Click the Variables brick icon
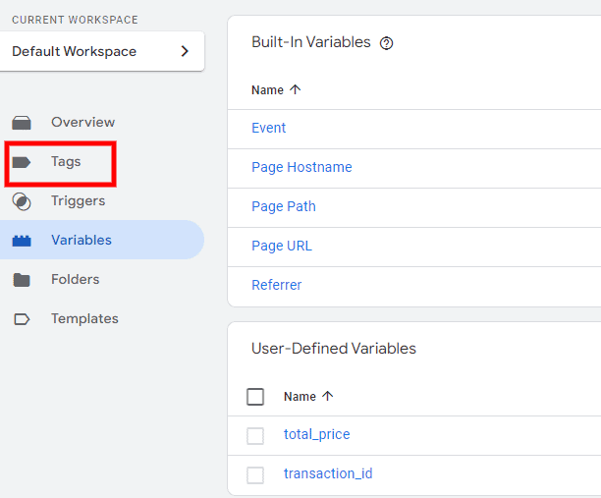The image size is (601, 498). 22,241
